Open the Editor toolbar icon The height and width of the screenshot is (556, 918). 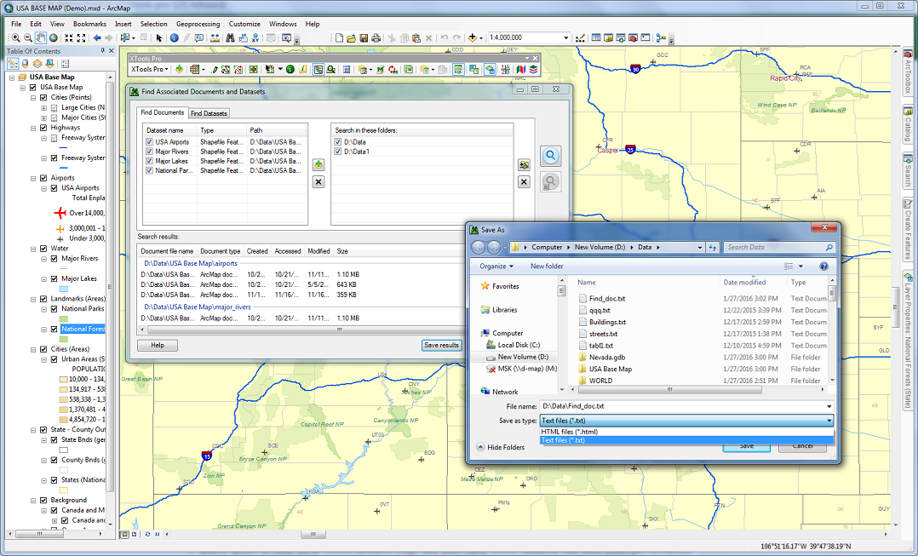[x=580, y=38]
